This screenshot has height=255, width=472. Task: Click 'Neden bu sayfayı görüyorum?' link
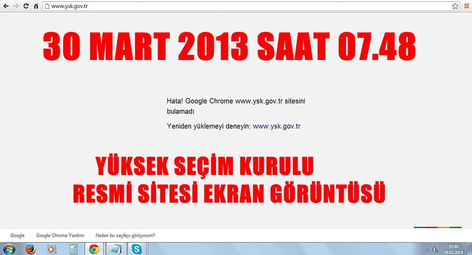125,236
